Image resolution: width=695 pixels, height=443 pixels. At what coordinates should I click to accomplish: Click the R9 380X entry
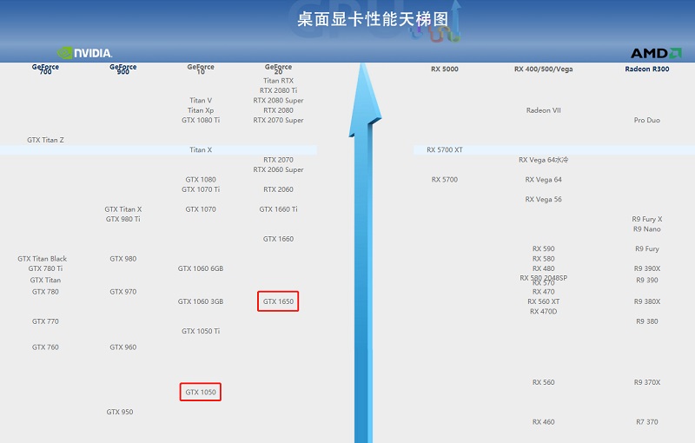tap(647, 301)
